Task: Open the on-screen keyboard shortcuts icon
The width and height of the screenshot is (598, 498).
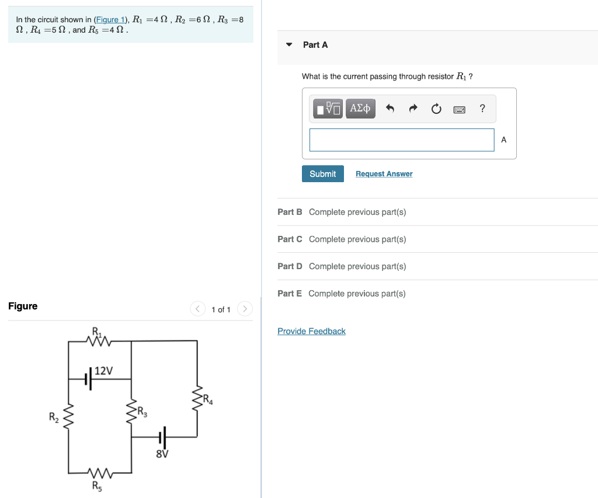Action: pyautogui.click(x=459, y=109)
